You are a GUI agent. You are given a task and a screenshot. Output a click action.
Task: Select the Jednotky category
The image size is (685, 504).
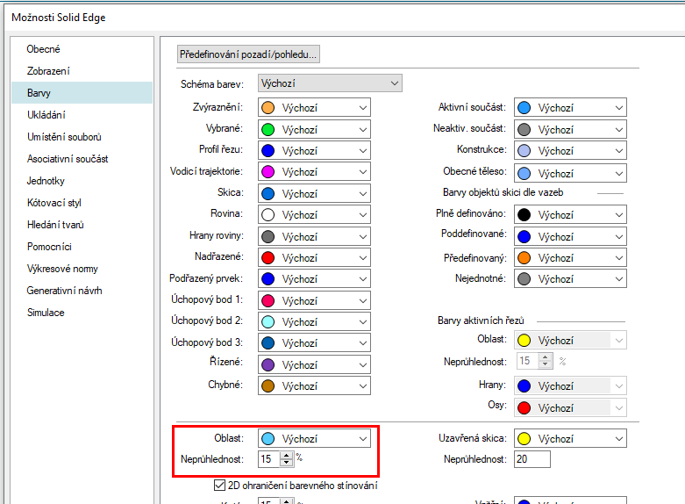pyautogui.click(x=46, y=180)
